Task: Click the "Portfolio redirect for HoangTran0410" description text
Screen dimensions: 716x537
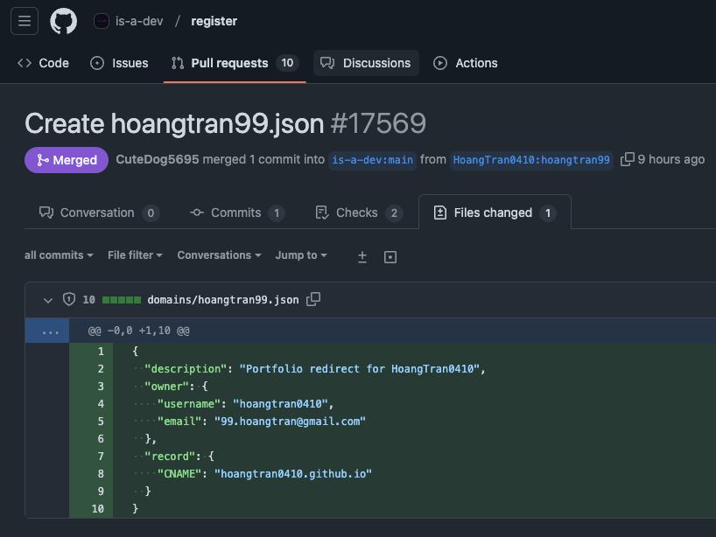Action: pos(360,369)
